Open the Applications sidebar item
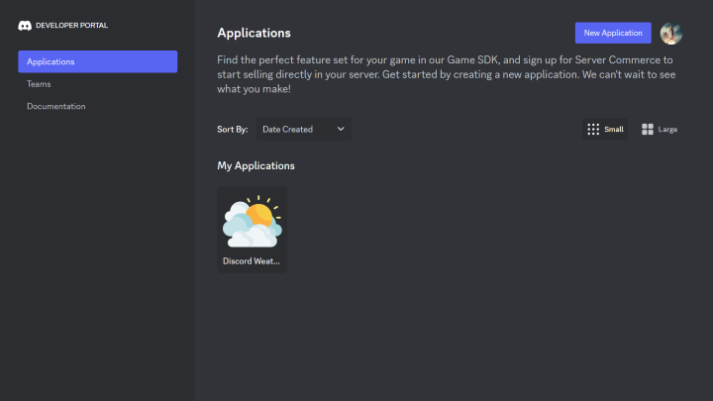This screenshot has width=713, height=401. click(97, 61)
